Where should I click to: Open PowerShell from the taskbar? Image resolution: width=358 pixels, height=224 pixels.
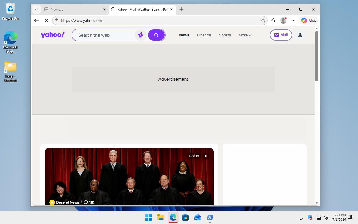click(210, 217)
